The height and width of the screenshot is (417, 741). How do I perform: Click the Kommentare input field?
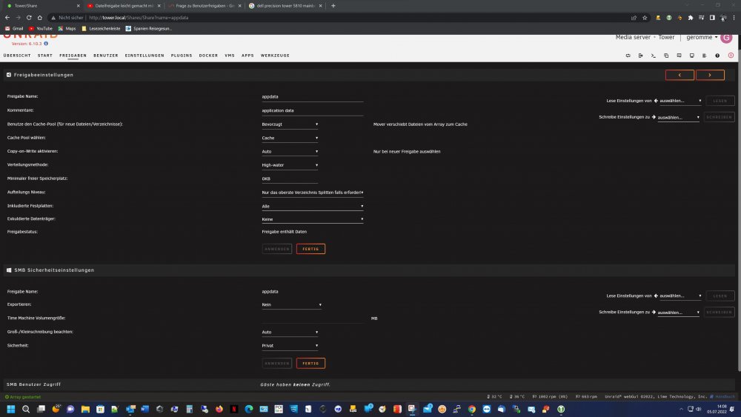313,110
